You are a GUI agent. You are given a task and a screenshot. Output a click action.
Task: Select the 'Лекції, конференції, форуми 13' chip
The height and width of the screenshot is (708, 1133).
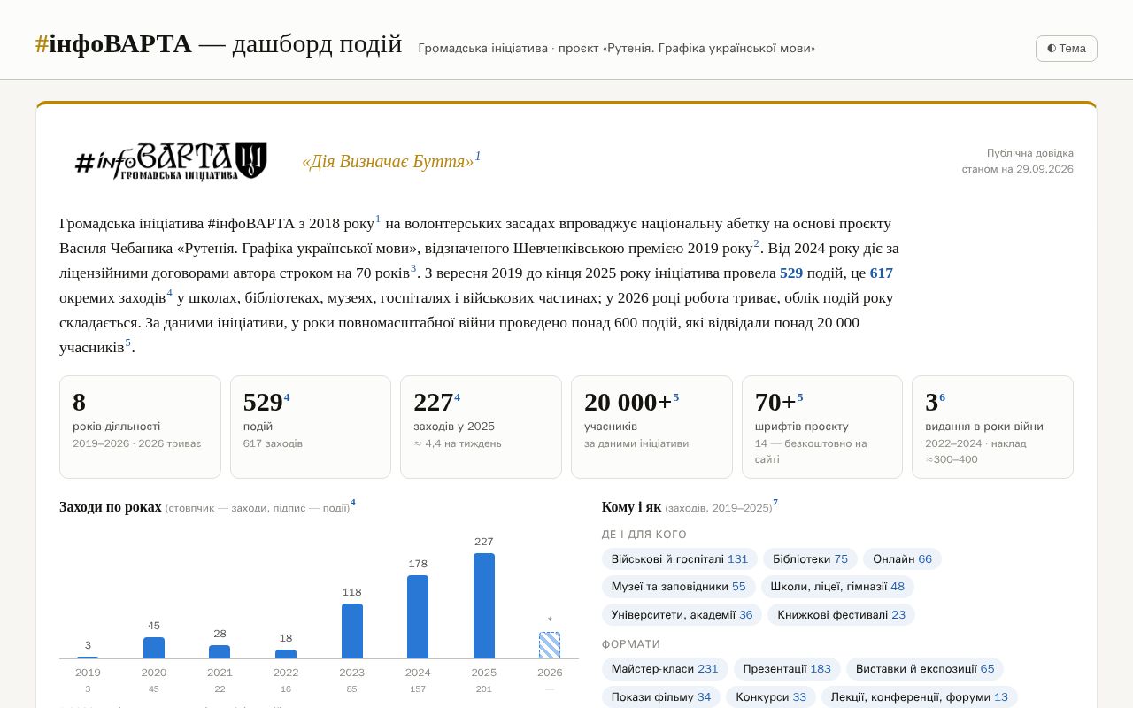[920, 696]
